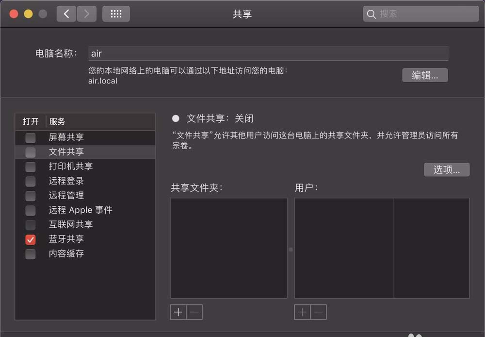Image resolution: width=485 pixels, height=337 pixels.
Task: Click the 编辑 button
Action: [425, 75]
